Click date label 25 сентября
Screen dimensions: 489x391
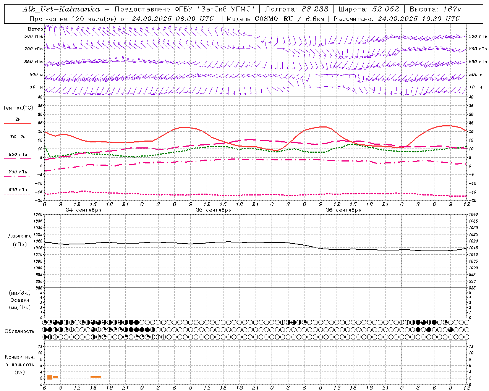pos(214,210)
